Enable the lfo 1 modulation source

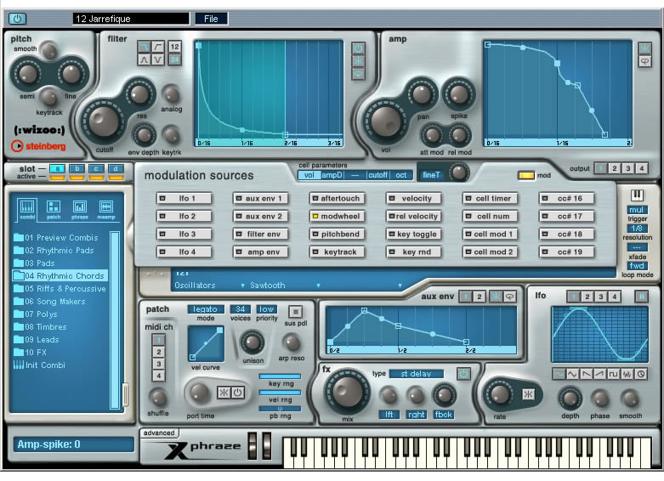tap(184, 198)
